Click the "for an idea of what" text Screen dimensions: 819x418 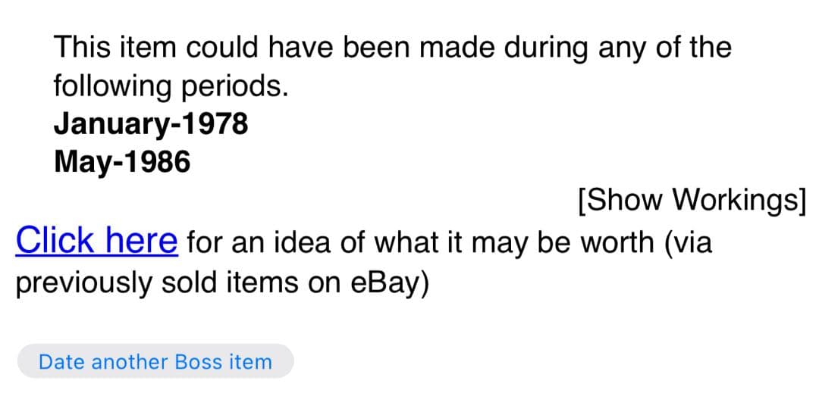pyautogui.click(x=325, y=243)
